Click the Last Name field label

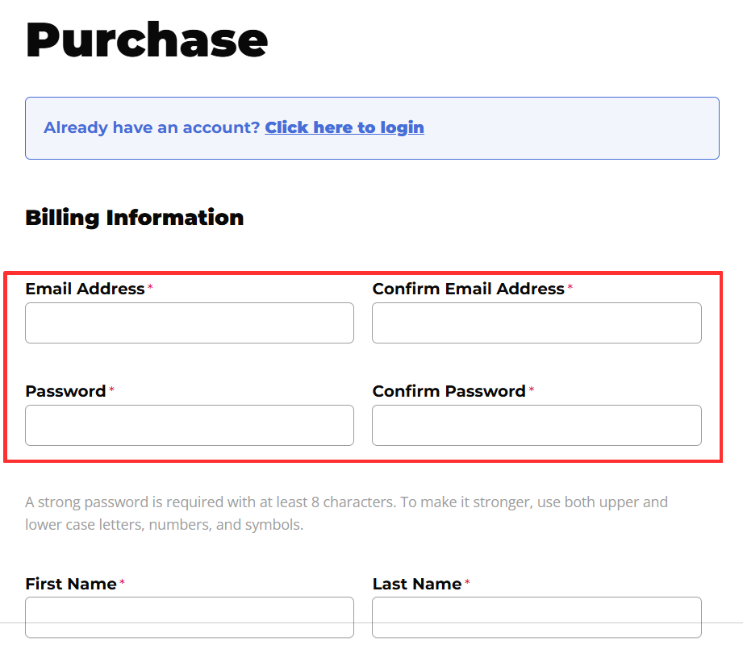415,583
